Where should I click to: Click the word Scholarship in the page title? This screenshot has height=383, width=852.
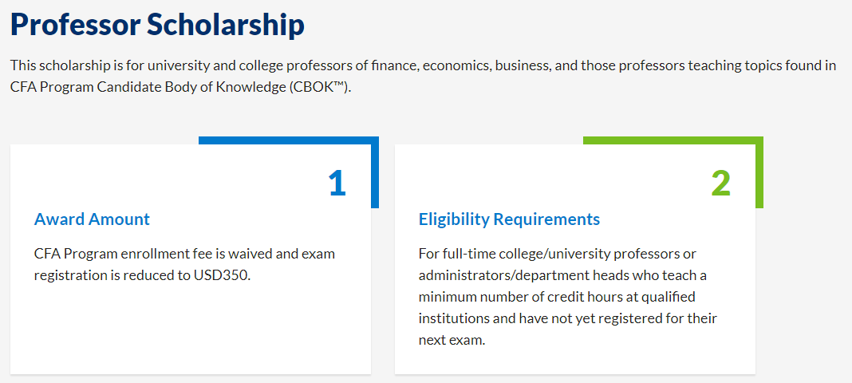[226, 24]
